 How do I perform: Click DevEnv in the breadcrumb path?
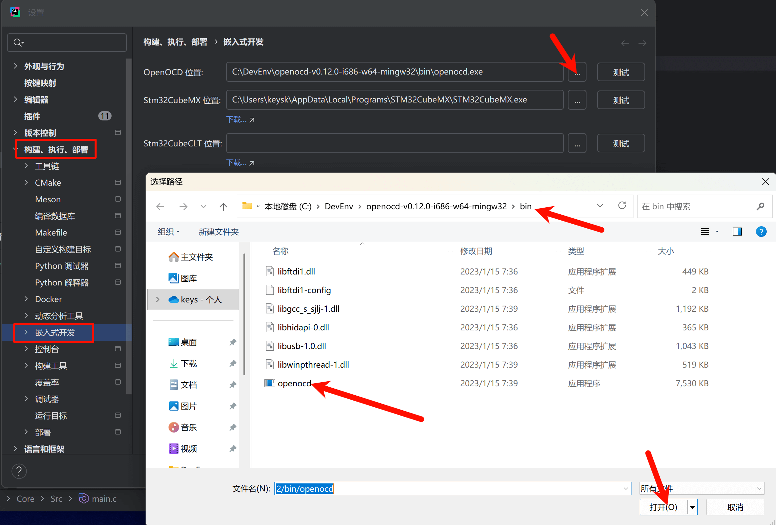339,206
